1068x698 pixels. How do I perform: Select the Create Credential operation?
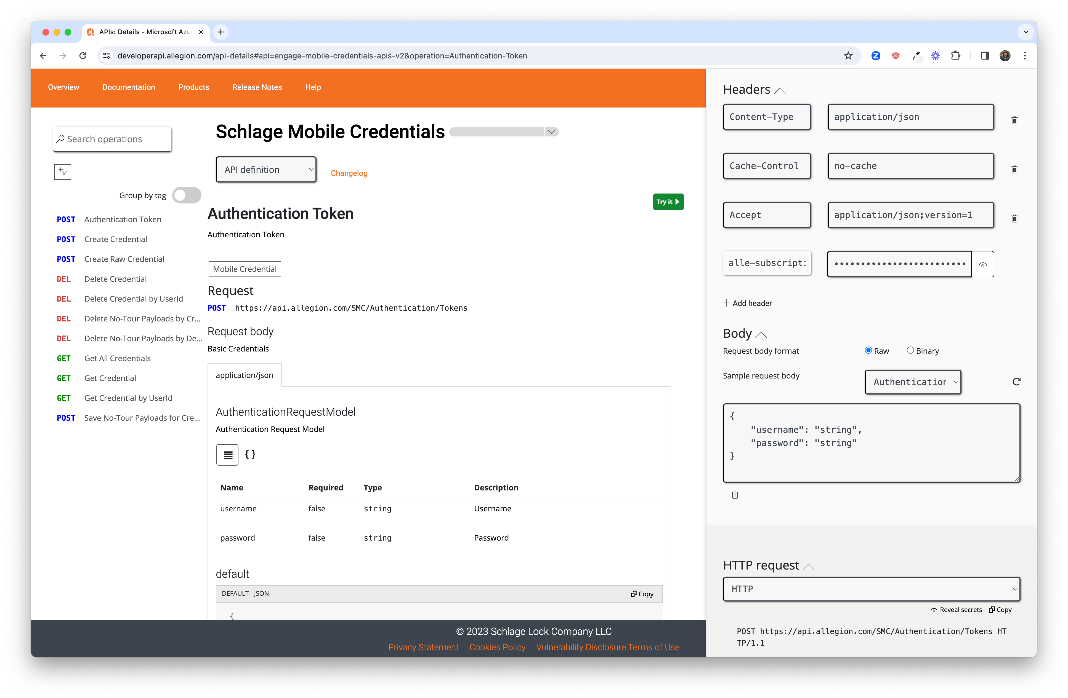pos(115,239)
